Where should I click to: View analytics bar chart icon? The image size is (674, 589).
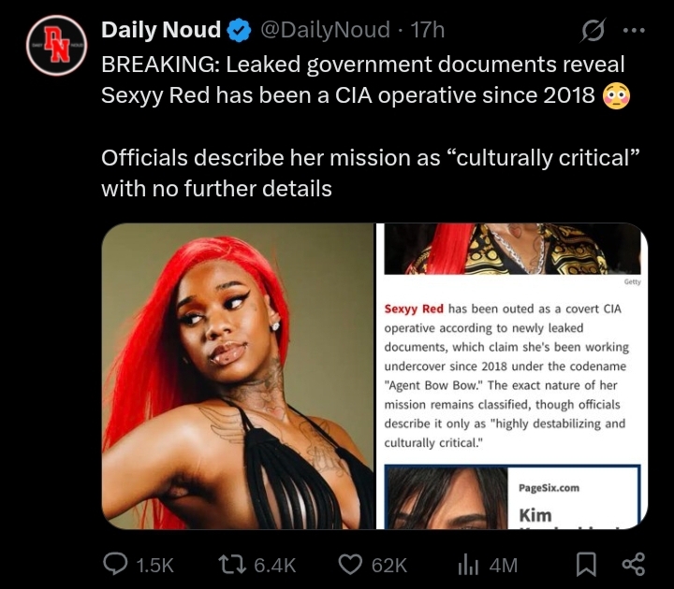(x=468, y=564)
